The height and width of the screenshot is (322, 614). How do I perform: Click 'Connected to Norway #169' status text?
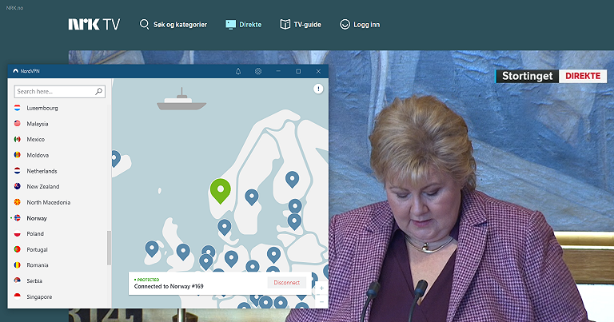pyautogui.click(x=169, y=286)
